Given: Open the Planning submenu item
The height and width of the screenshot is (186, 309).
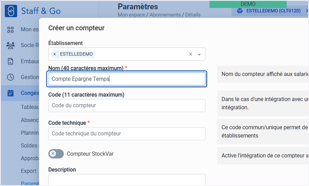Looking at the screenshot, I should point(30,133).
